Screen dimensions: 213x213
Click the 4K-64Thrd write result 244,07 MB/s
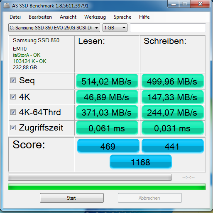173,112
